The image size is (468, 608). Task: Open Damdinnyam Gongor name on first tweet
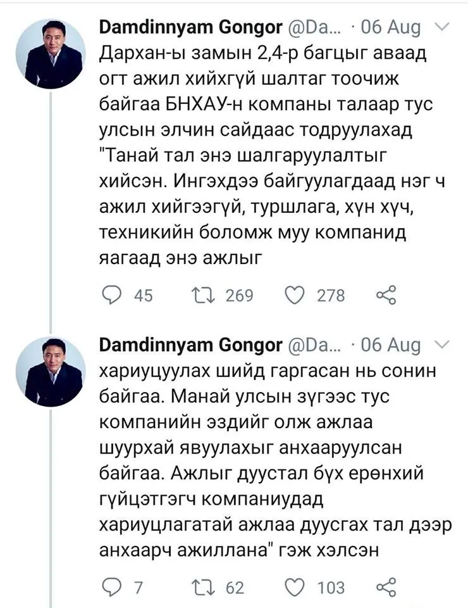click(x=191, y=27)
